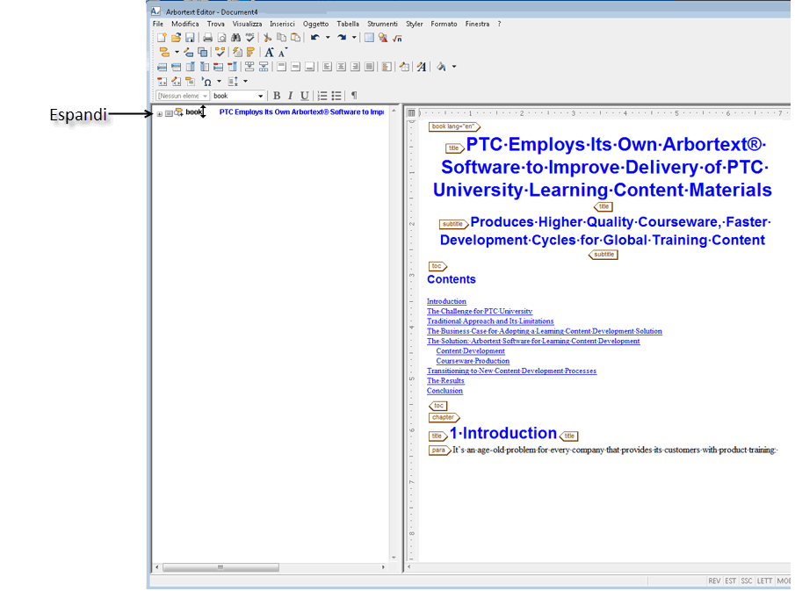
Task: Open the line spacing dropdown arrow
Action: (x=245, y=81)
